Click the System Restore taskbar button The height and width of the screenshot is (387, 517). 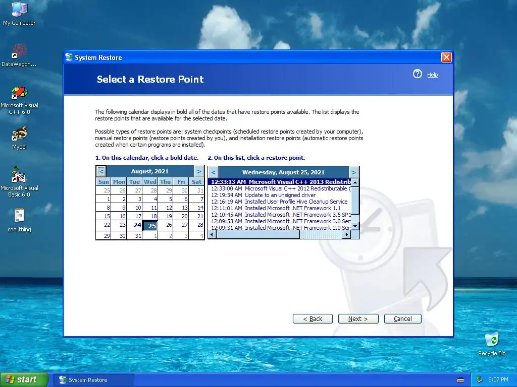[x=94, y=380]
